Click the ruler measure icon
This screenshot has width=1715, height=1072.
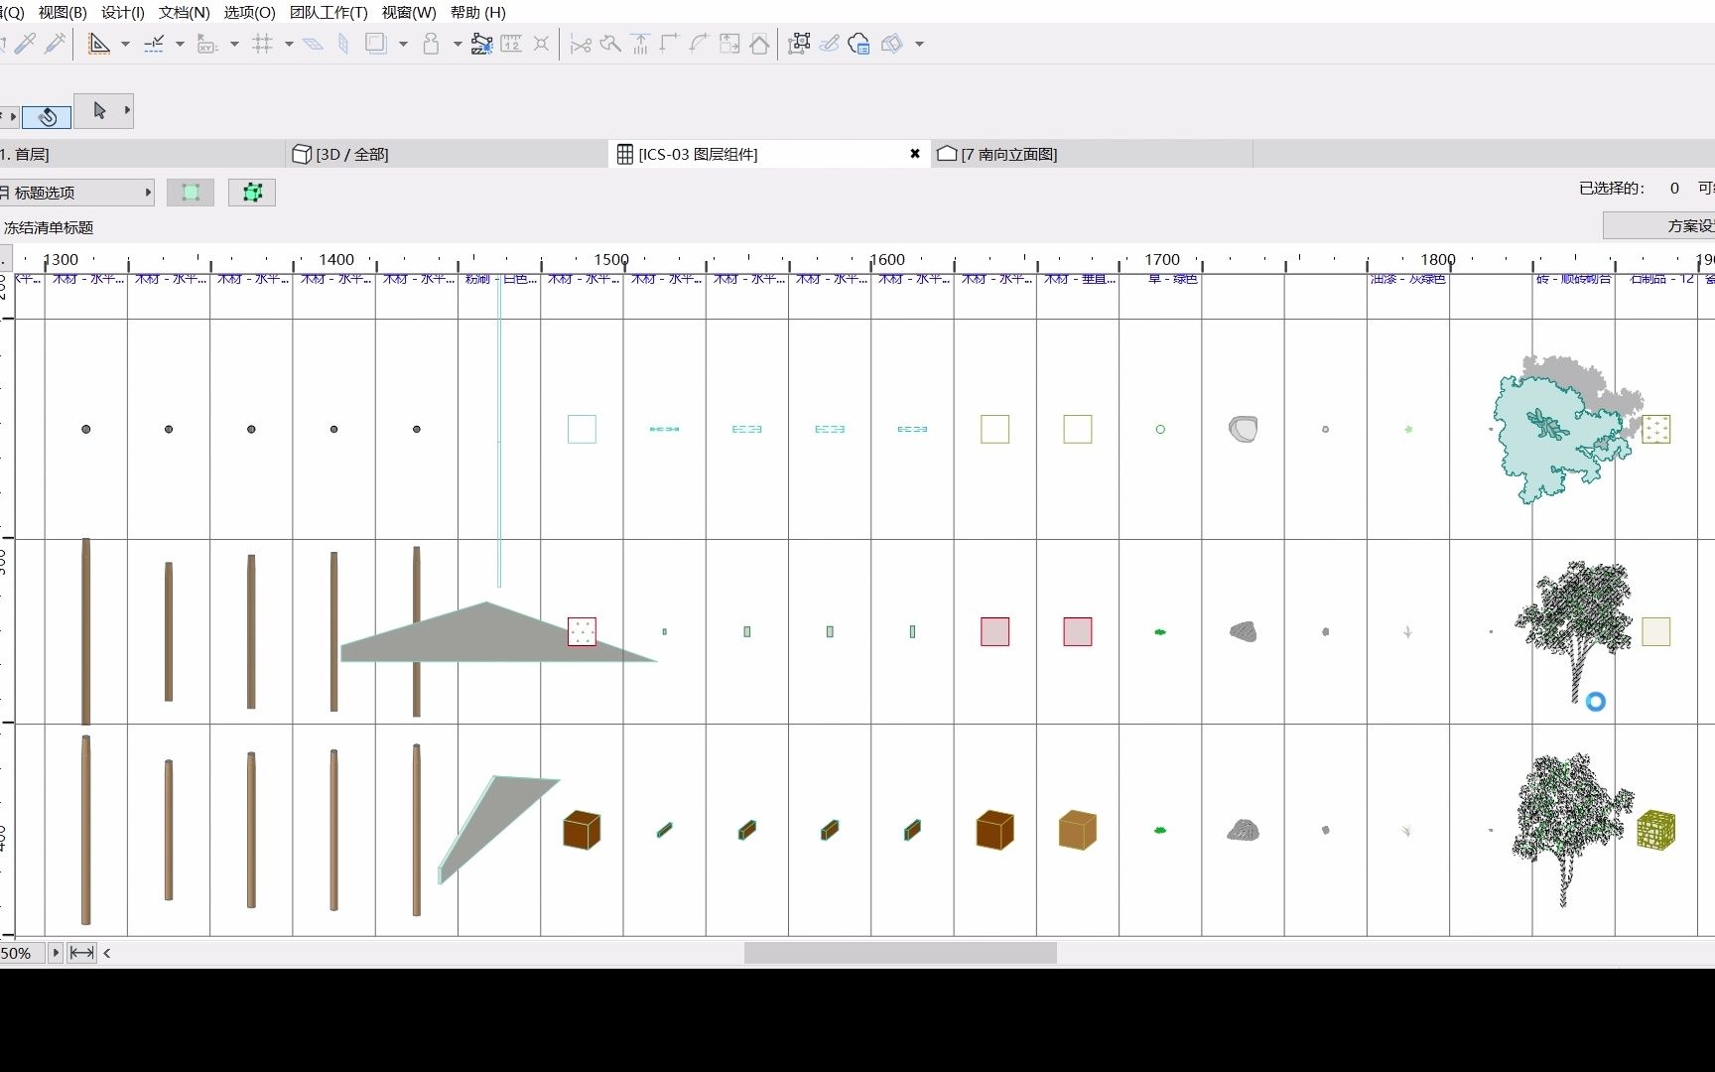pyautogui.click(x=511, y=44)
